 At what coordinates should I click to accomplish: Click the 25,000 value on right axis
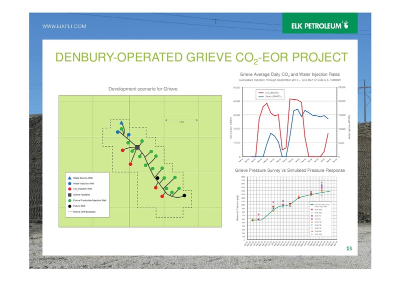click(x=342, y=87)
